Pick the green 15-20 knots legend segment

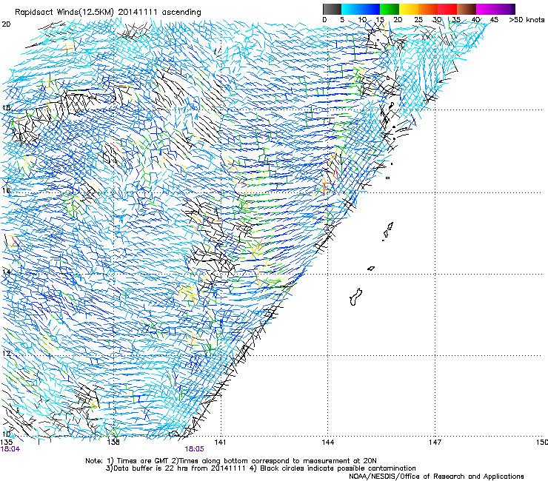(x=390, y=9)
